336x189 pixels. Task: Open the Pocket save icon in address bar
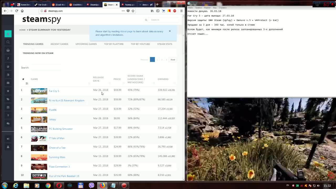click(128, 11)
